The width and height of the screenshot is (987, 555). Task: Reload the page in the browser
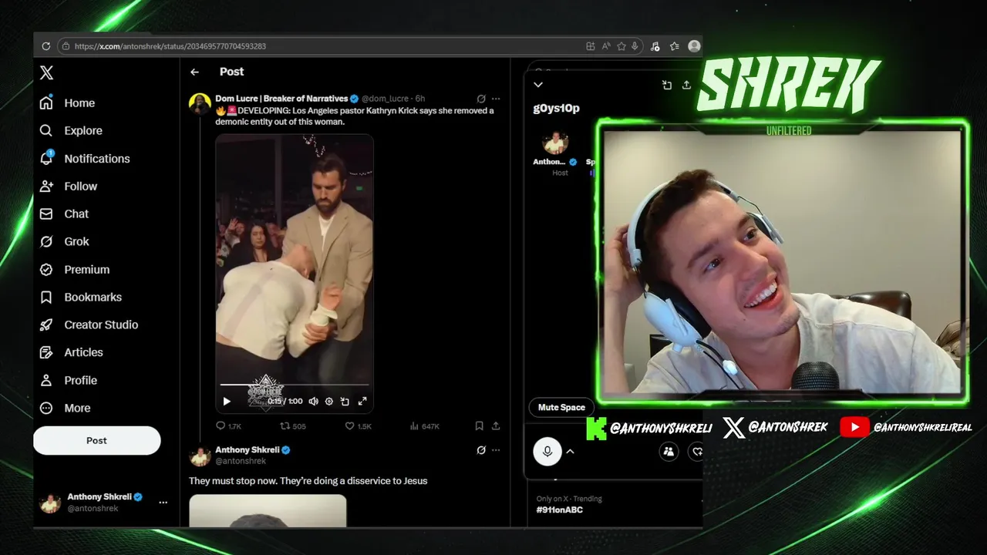46,46
